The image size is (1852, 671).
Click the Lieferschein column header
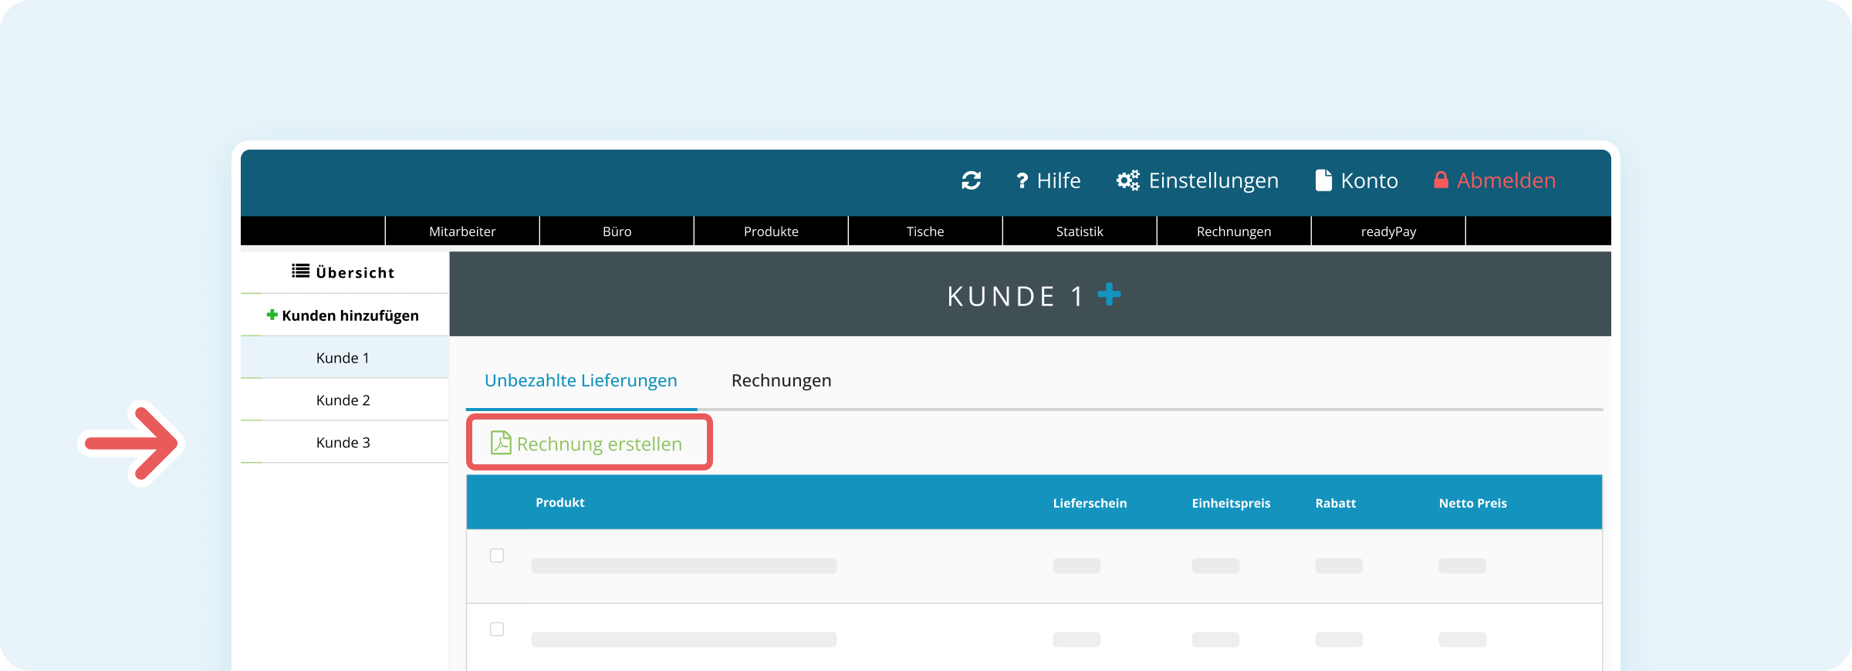point(1090,503)
